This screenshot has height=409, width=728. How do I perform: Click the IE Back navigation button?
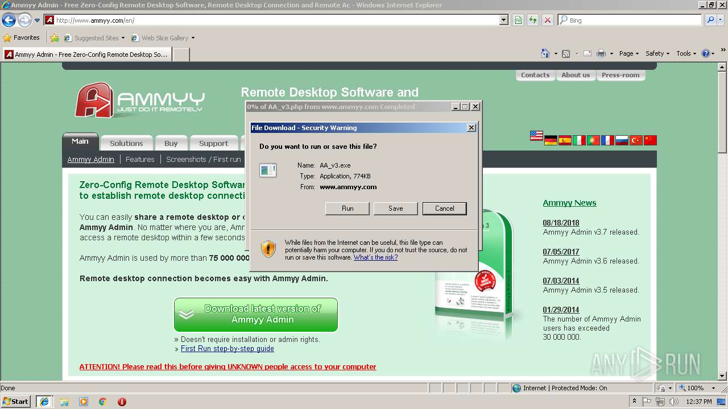coord(9,20)
